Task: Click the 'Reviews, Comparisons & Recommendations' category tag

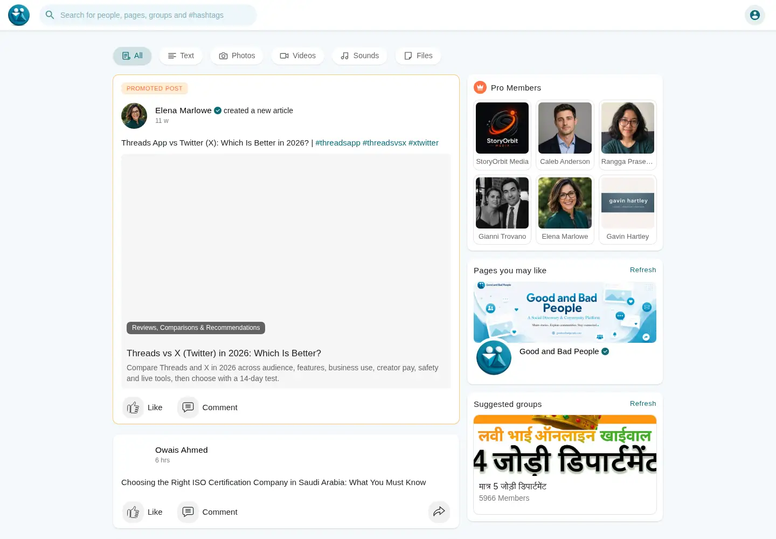Action: click(196, 328)
